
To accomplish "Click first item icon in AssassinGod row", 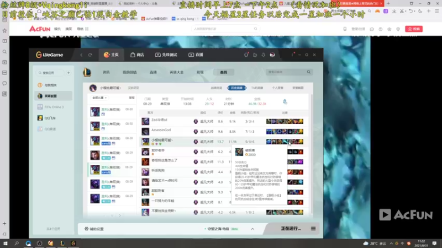I will [269, 131].
